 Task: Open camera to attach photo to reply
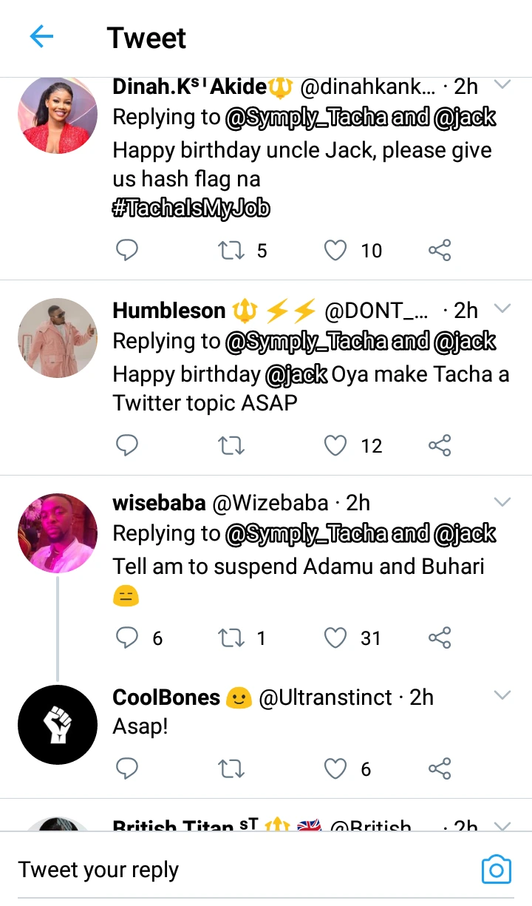tap(496, 869)
